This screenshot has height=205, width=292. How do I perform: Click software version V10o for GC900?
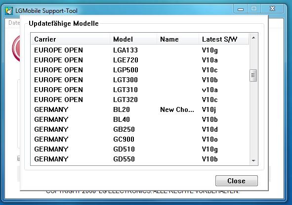(209, 139)
